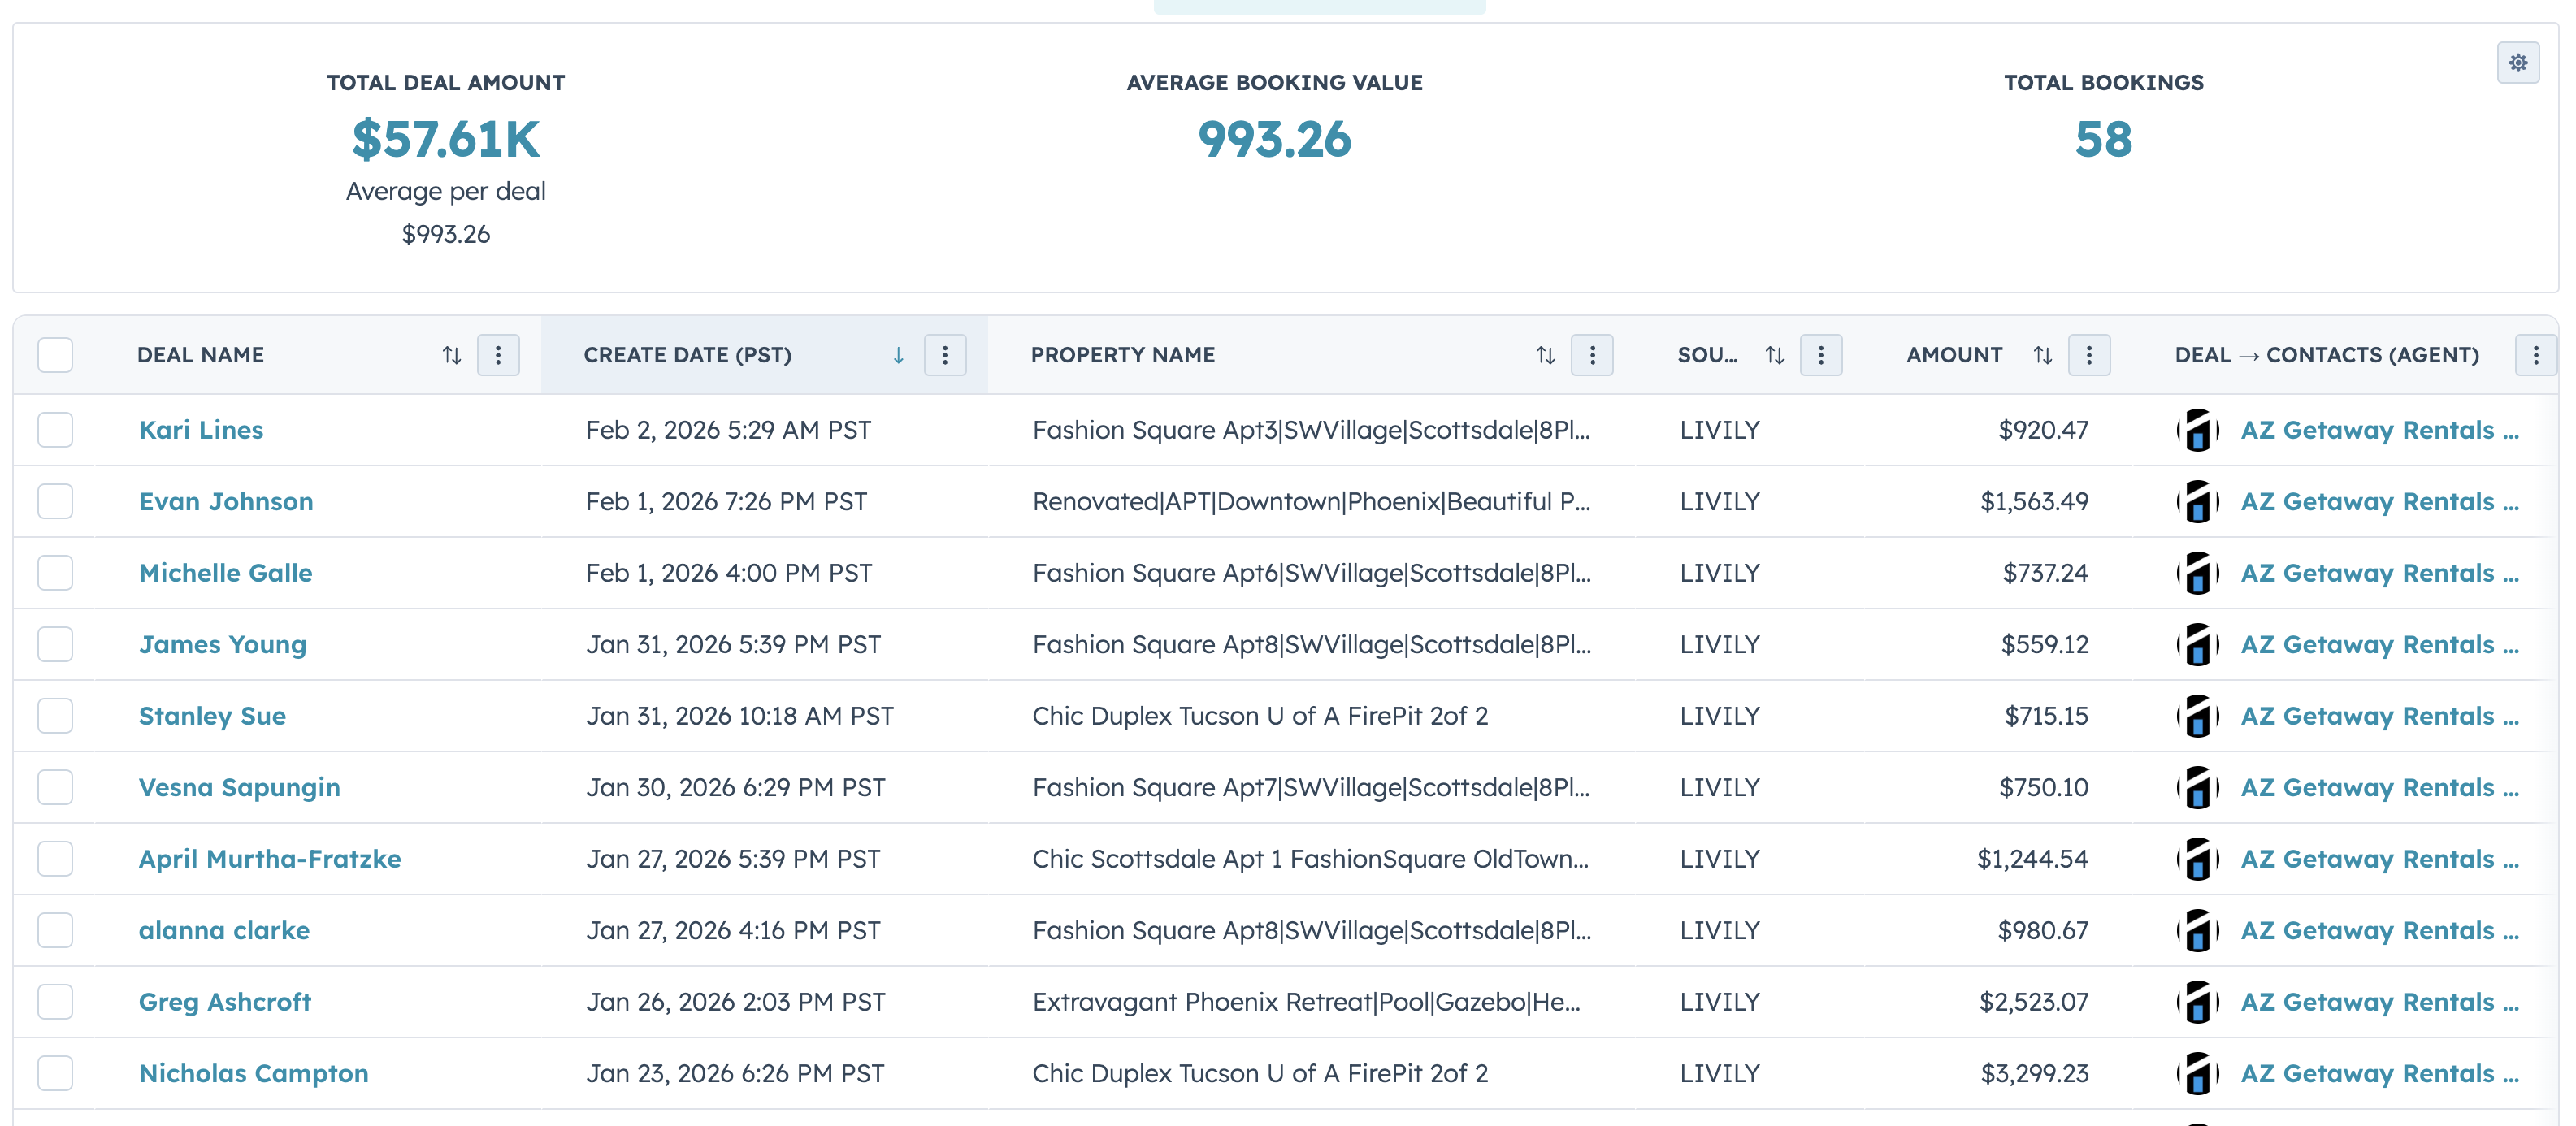Open the Property Name column options menu
This screenshot has width=2576, height=1126.
(1592, 355)
